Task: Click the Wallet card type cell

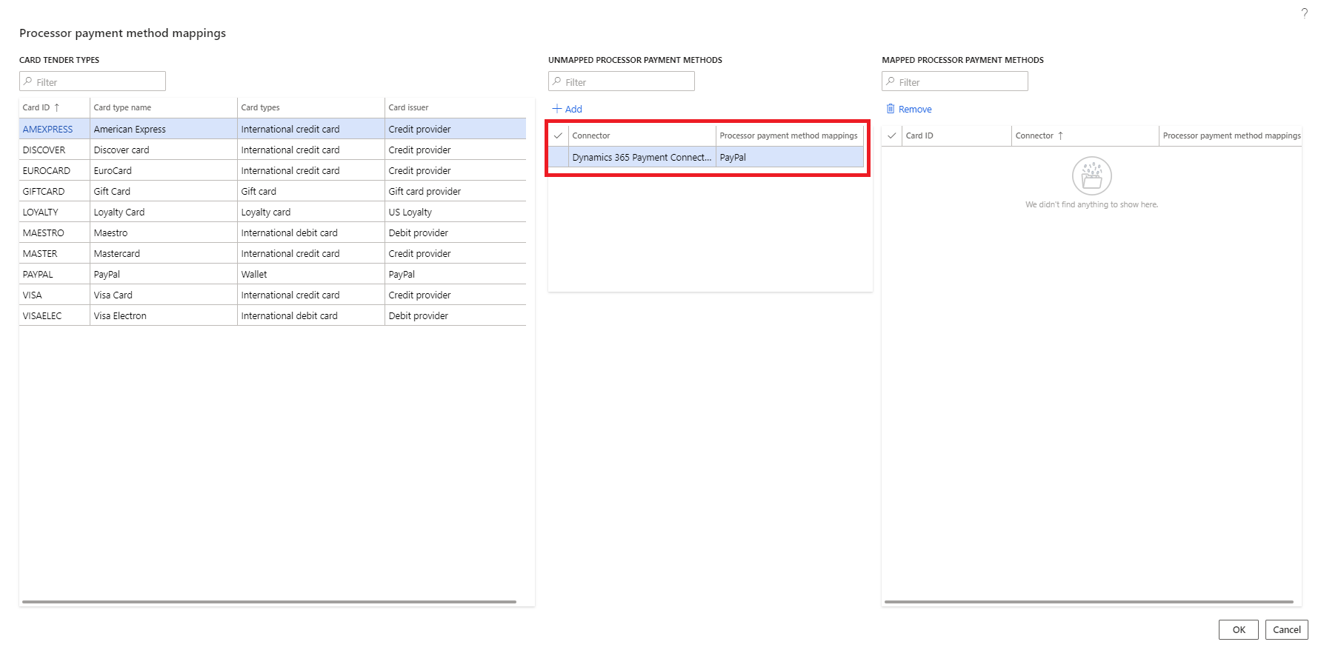Action: click(x=310, y=274)
